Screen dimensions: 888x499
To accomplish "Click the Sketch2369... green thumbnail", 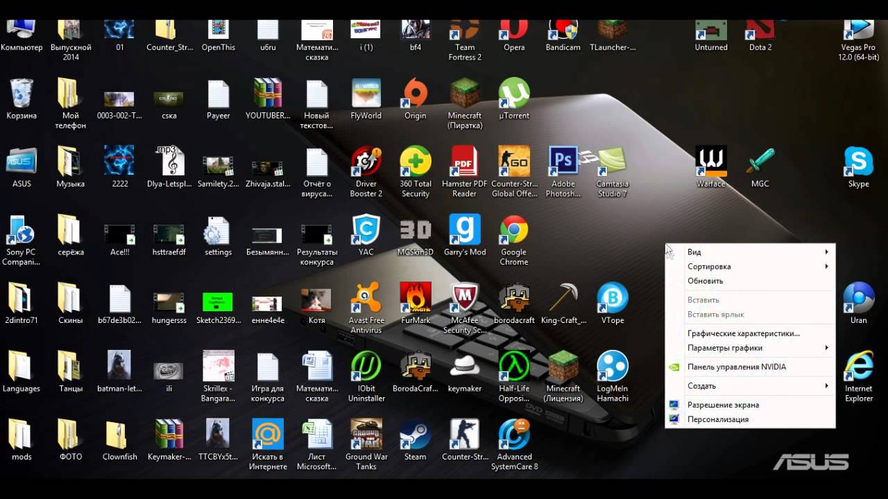I will click(x=219, y=303).
